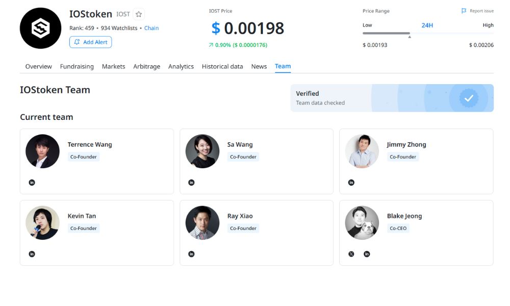Open the Analytics tab

tap(181, 66)
